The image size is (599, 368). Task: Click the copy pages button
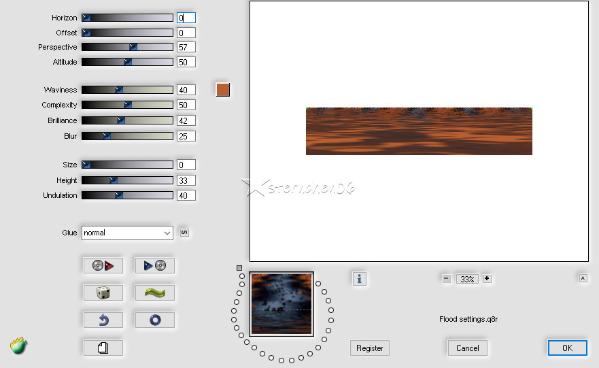click(x=103, y=348)
